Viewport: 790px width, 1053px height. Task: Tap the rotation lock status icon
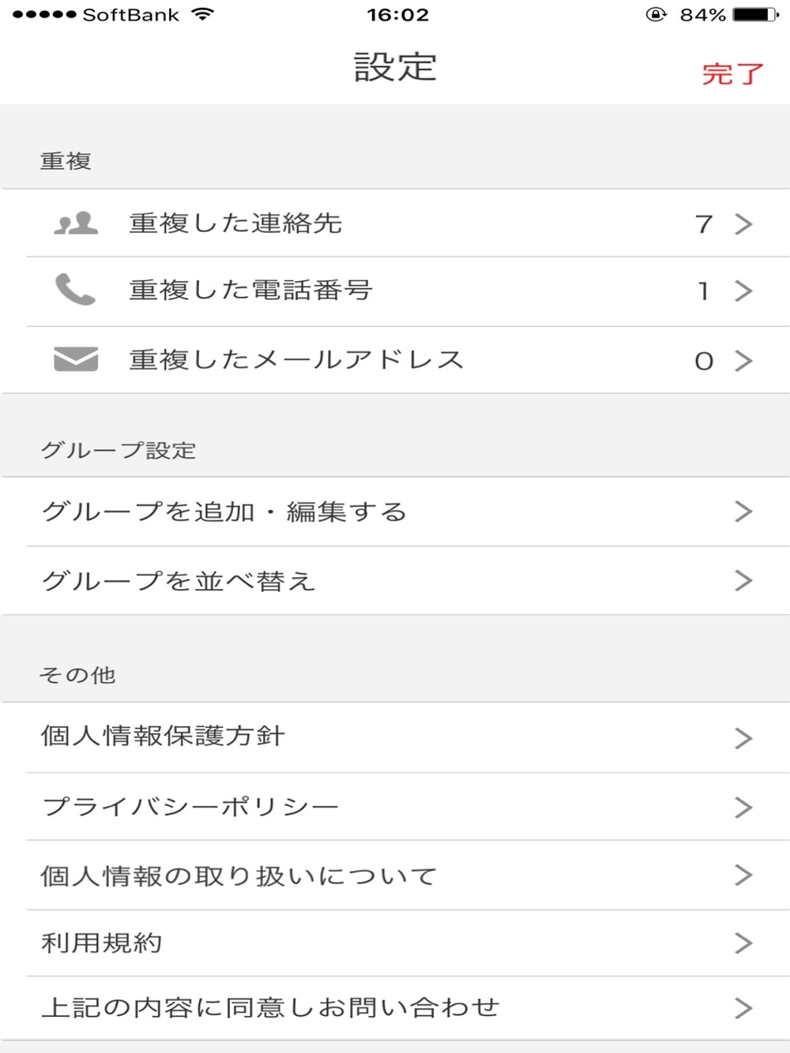pos(656,14)
